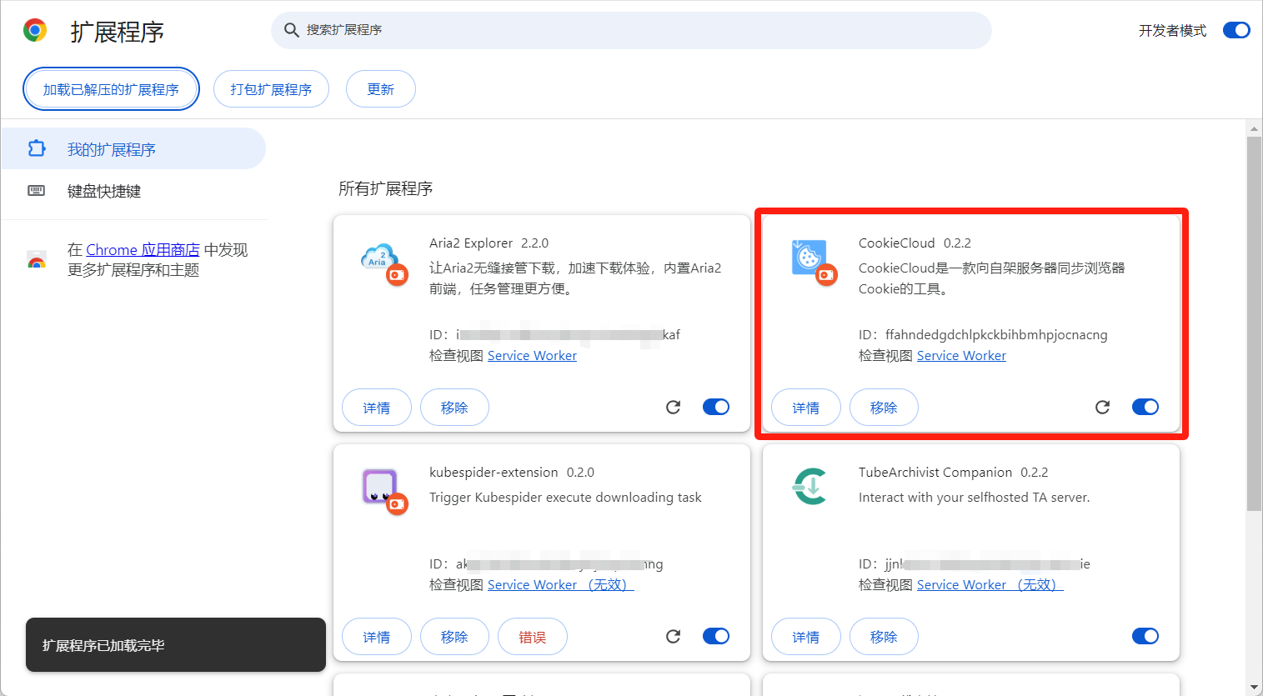This screenshot has height=696, width=1263.
Task: Click the Aria2 Explorer cloud icon
Action: click(x=379, y=258)
